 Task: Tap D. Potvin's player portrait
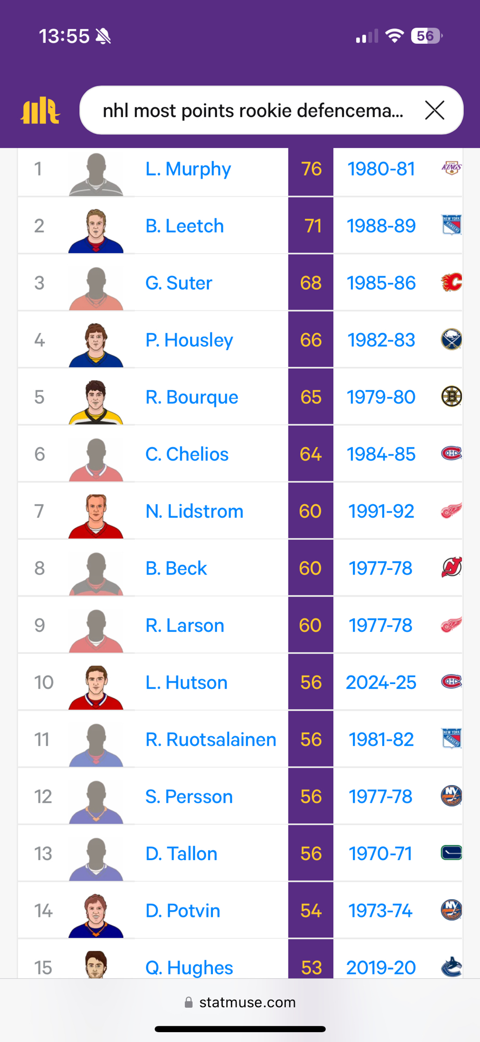click(96, 915)
